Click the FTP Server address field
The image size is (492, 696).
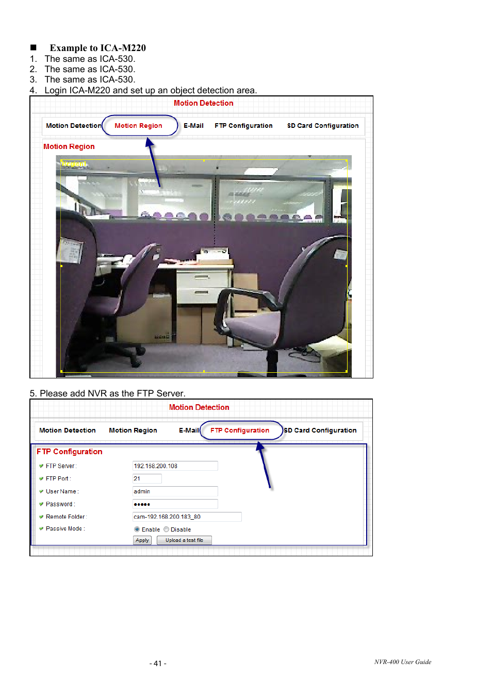(x=175, y=466)
